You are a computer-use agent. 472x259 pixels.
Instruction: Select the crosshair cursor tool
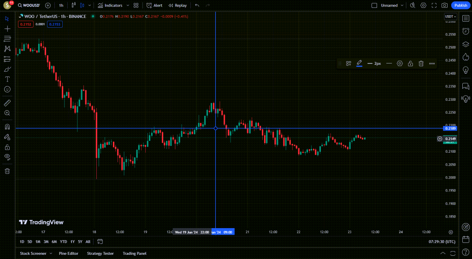(x=7, y=29)
